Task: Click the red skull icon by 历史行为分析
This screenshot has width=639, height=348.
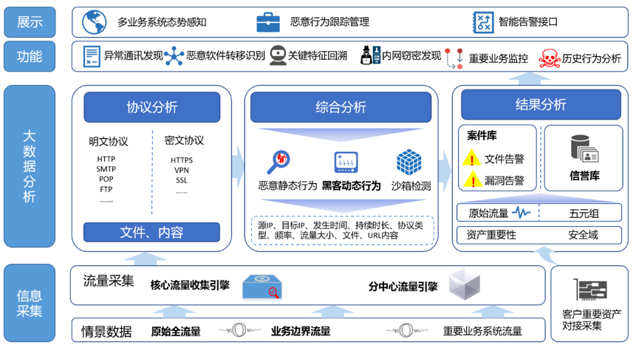Action: [550, 58]
